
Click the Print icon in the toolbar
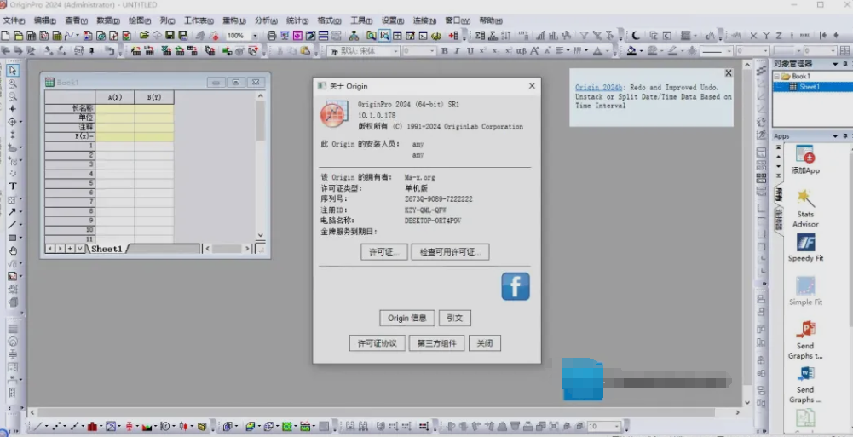[x=272, y=36]
